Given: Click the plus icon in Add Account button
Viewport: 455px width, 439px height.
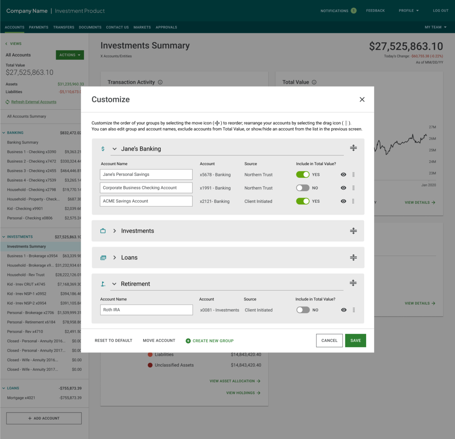Looking at the screenshot, I should (x=30, y=418).
